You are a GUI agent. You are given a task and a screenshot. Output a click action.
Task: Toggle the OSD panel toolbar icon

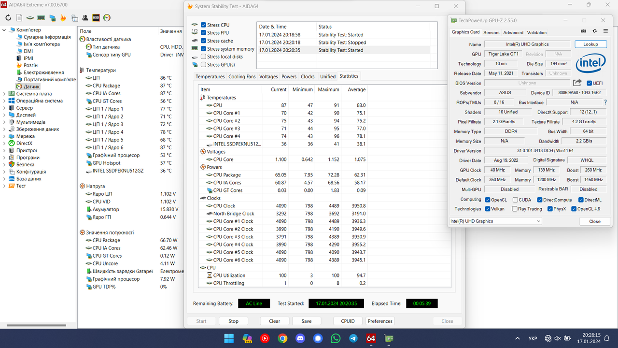[x=96, y=18]
